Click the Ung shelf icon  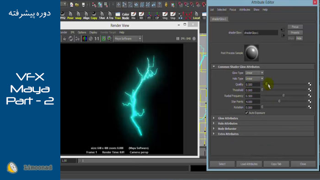point(165,15)
